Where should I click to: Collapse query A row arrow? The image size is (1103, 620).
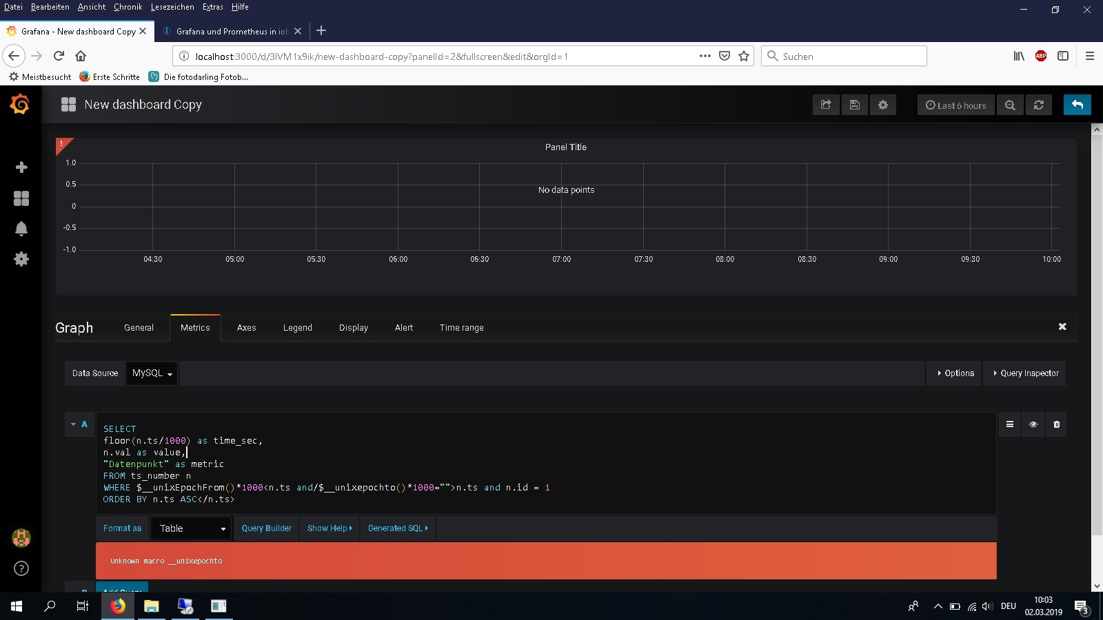pos(74,424)
